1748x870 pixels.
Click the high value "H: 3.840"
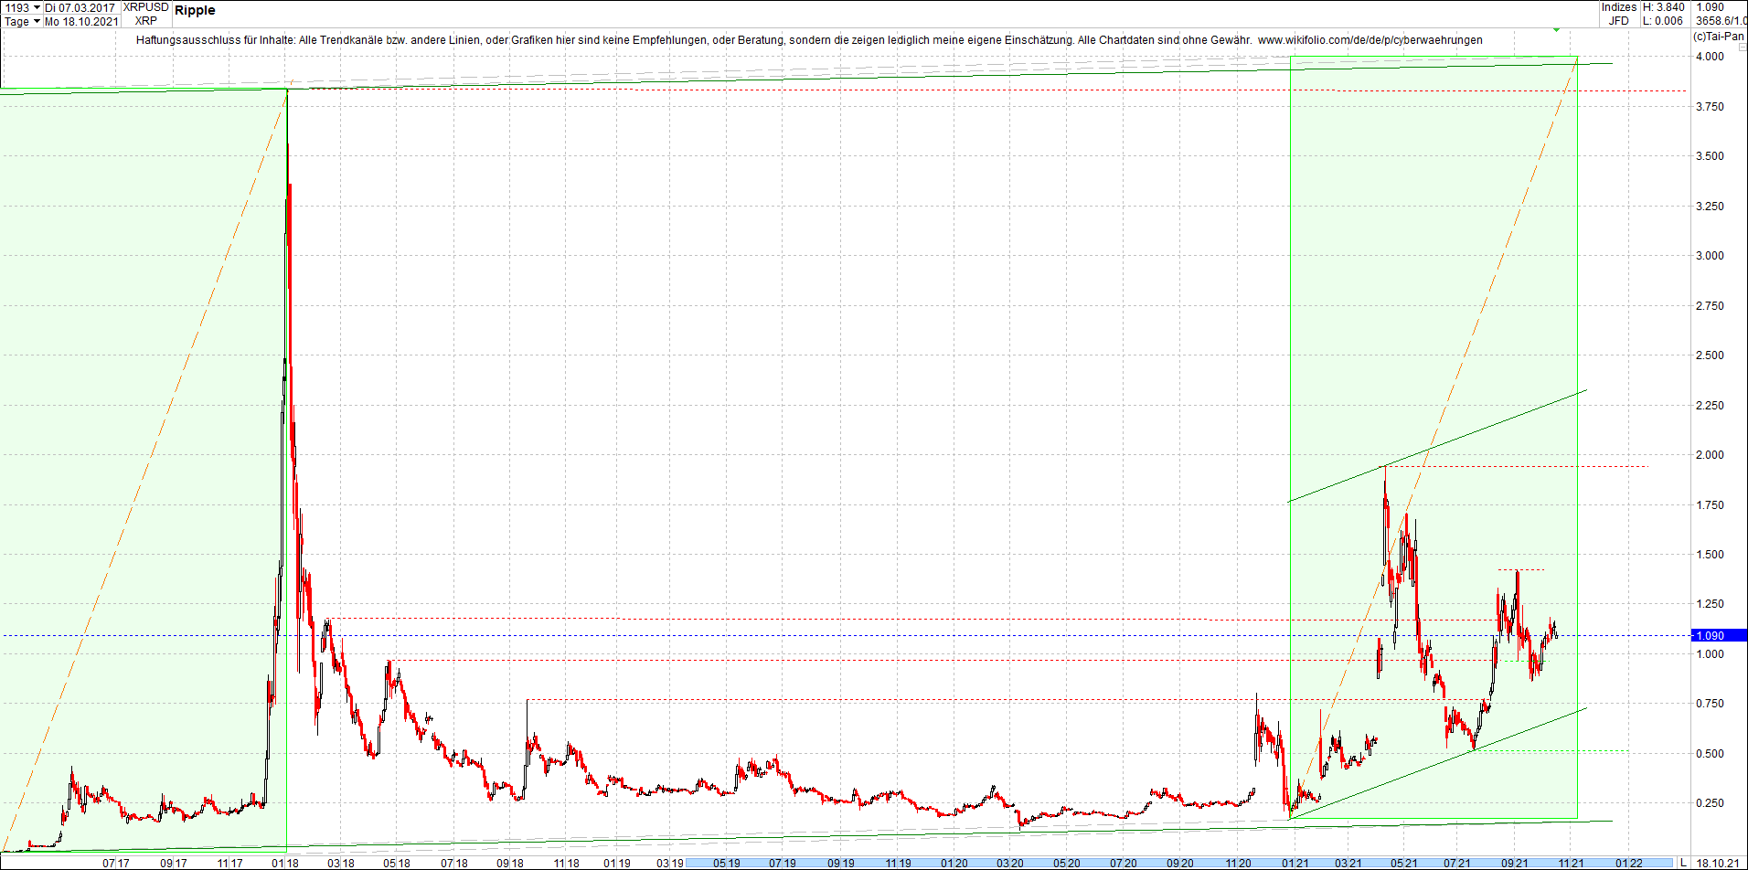pyautogui.click(x=1665, y=7)
